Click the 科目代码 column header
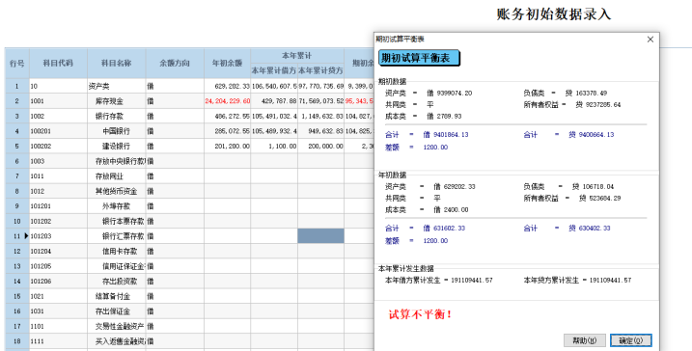The width and height of the screenshot is (692, 351). pyautogui.click(x=58, y=63)
